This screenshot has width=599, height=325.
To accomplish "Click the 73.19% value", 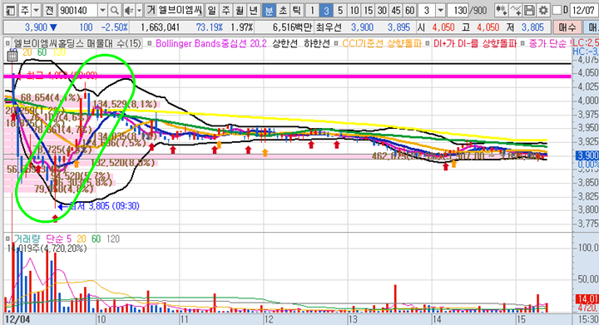I will pyautogui.click(x=210, y=27).
